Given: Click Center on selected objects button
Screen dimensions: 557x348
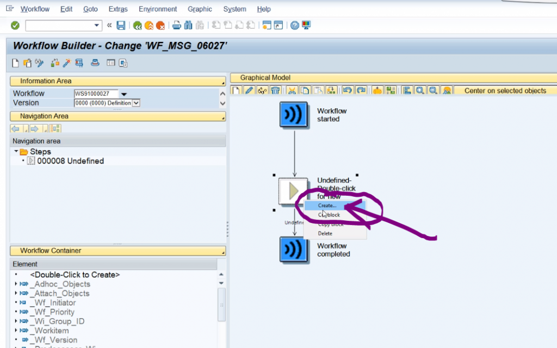Looking at the screenshot, I should (505, 91).
